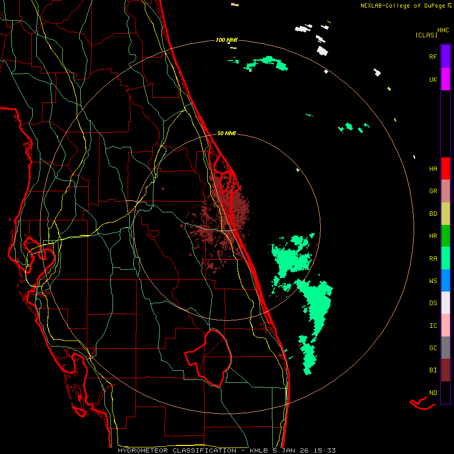
Task: Click the [CLAS] units label
Action: pos(426,35)
